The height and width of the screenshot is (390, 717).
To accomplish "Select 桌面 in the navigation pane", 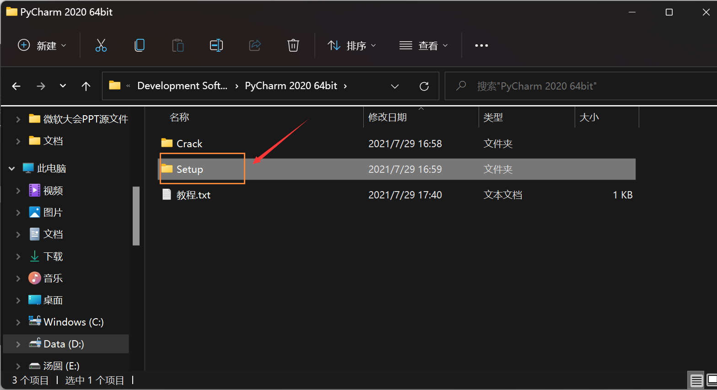I will coord(53,300).
